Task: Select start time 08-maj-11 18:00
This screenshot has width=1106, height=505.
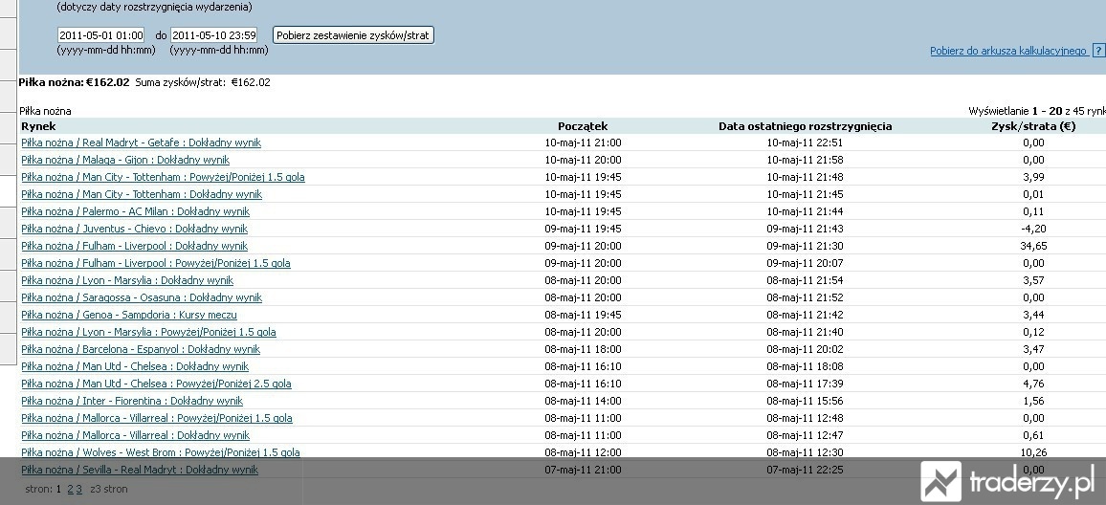Action: pyautogui.click(x=583, y=349)
